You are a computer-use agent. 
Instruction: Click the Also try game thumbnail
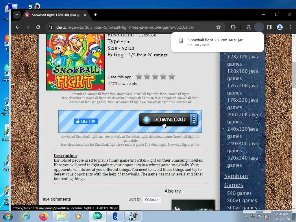(193, 205)
